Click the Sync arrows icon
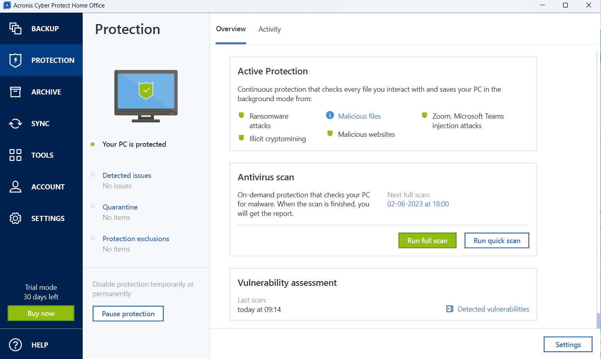 click(x=15, y=123)
